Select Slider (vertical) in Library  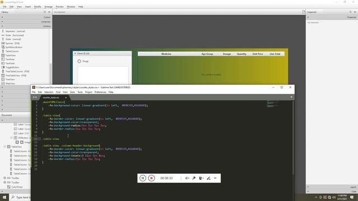coord(13,39)
